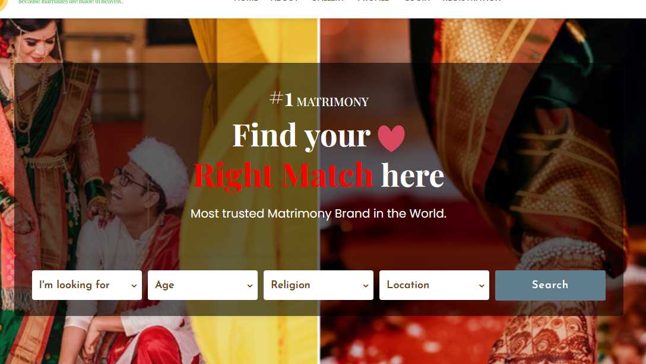Viewport: 646px width, 364px height.
Task: Click the Search button
Action: 550,285
